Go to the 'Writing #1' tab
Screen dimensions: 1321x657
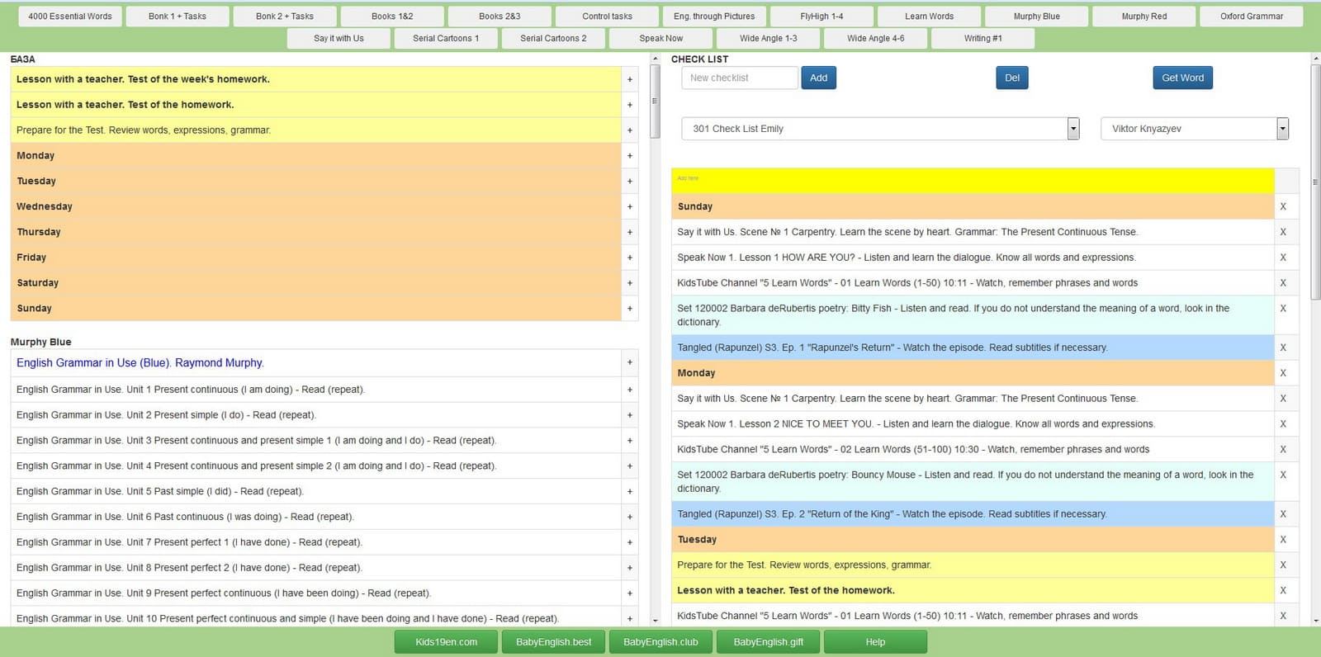coord(982,38)
